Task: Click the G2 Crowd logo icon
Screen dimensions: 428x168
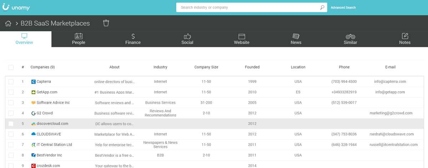Action: click(x=34, y=113)
